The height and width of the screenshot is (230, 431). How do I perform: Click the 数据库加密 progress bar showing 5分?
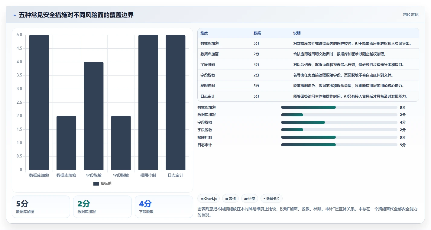pyautogui.click(x=339, y=107)
